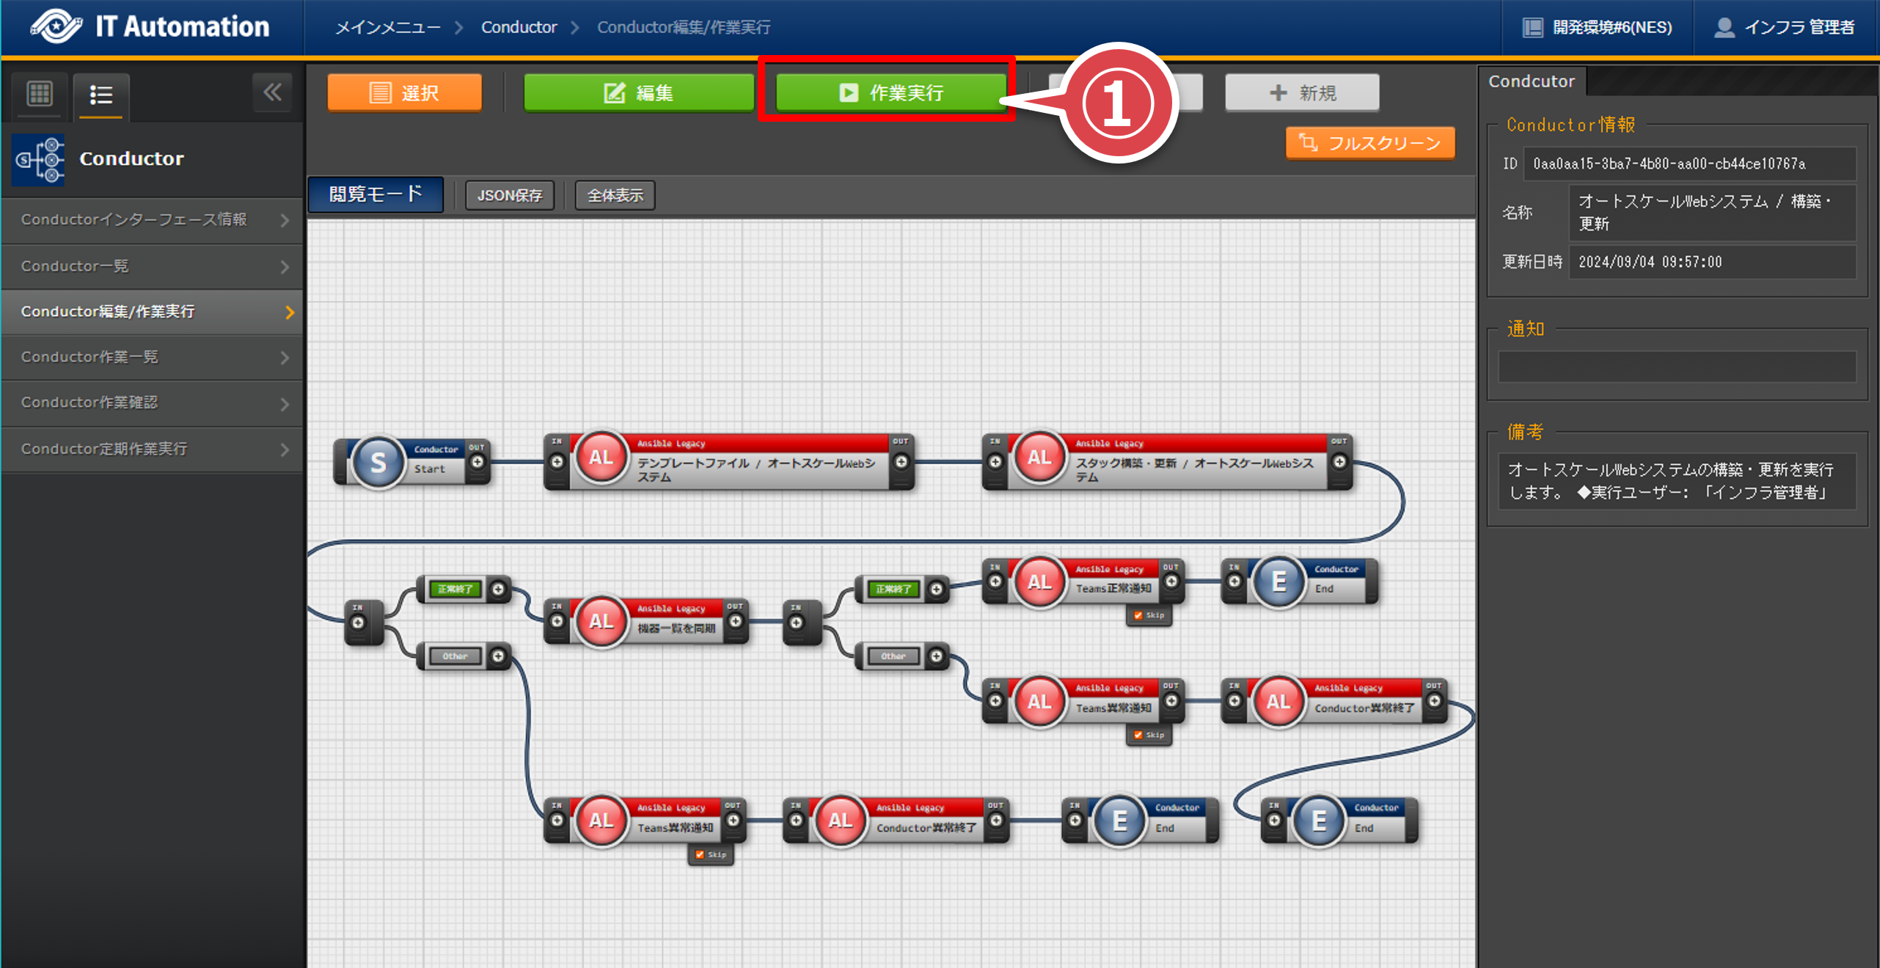
Task: Switch to list menu view icon
Action: 101,95
